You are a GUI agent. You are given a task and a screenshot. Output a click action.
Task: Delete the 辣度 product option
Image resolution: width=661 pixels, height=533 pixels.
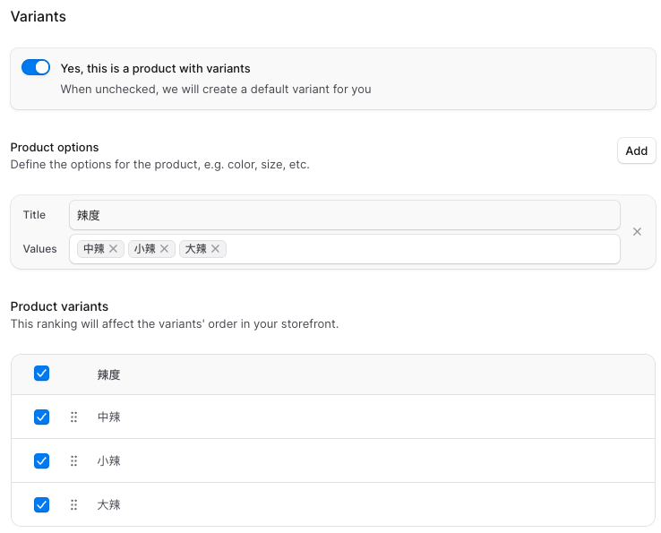[637, 232]
